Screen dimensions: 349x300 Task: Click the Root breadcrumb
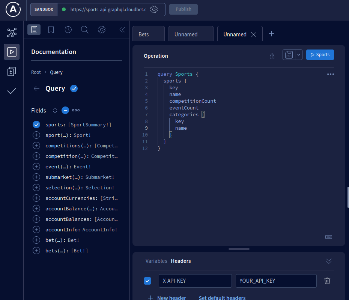coord(36,72)
